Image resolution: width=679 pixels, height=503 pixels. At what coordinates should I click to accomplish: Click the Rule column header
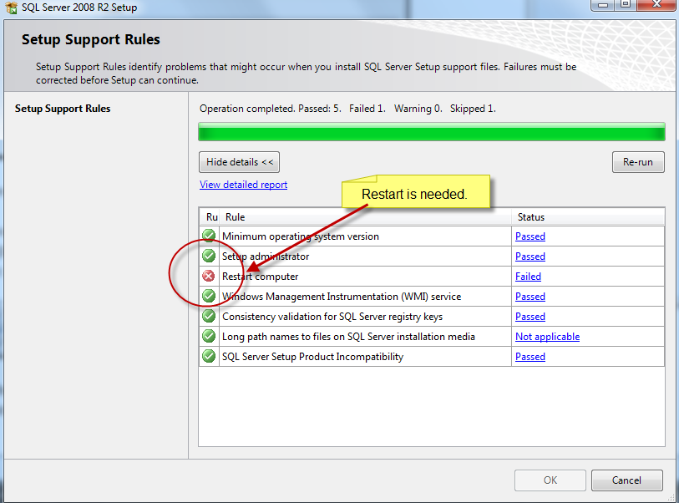click(365, 217)
